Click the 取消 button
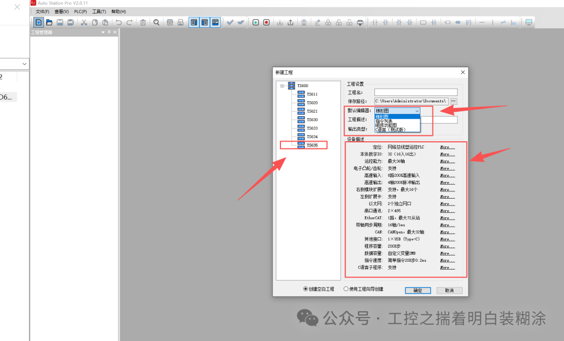 tap(449, 290)
